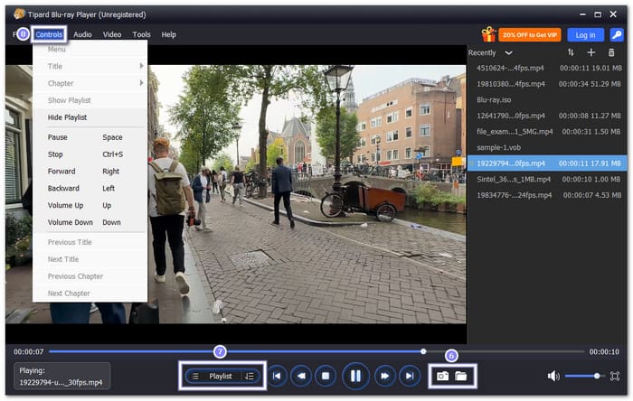Stop playback using the square stop button
The height and width of the screenshot is (401, 633).
pyautogui.click(x=326, y=376)
